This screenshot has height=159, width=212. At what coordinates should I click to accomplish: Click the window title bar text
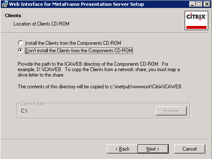coord(77,4)
